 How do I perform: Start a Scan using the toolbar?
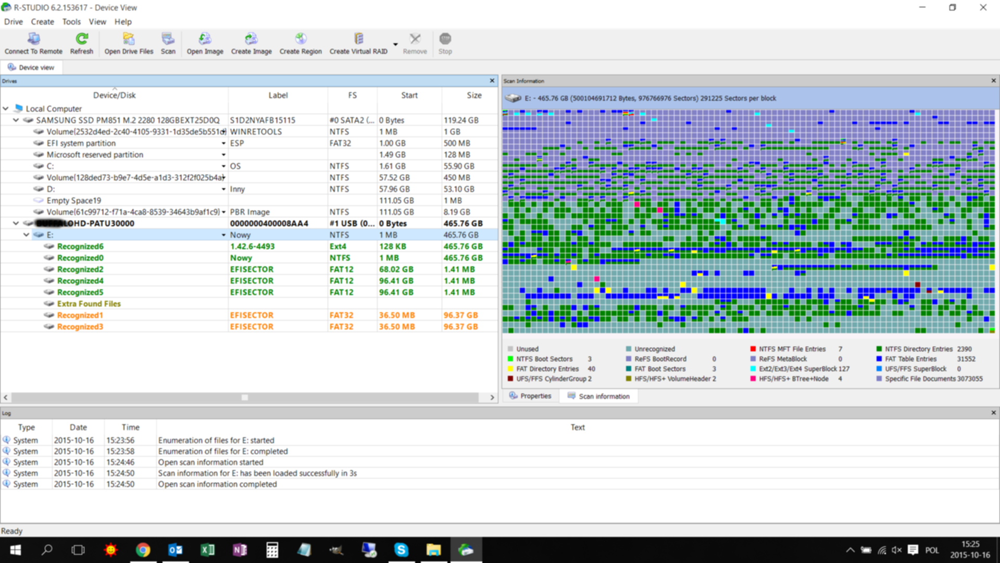[x=168, y=43]
